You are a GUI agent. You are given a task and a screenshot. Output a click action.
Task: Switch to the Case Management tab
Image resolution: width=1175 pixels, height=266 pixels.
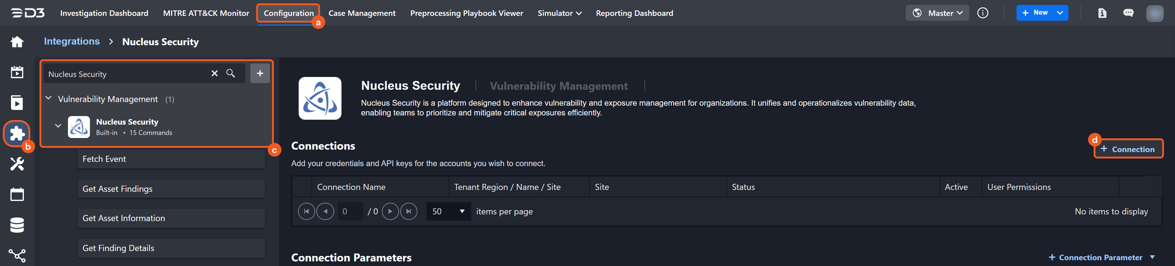coord(362,13)
